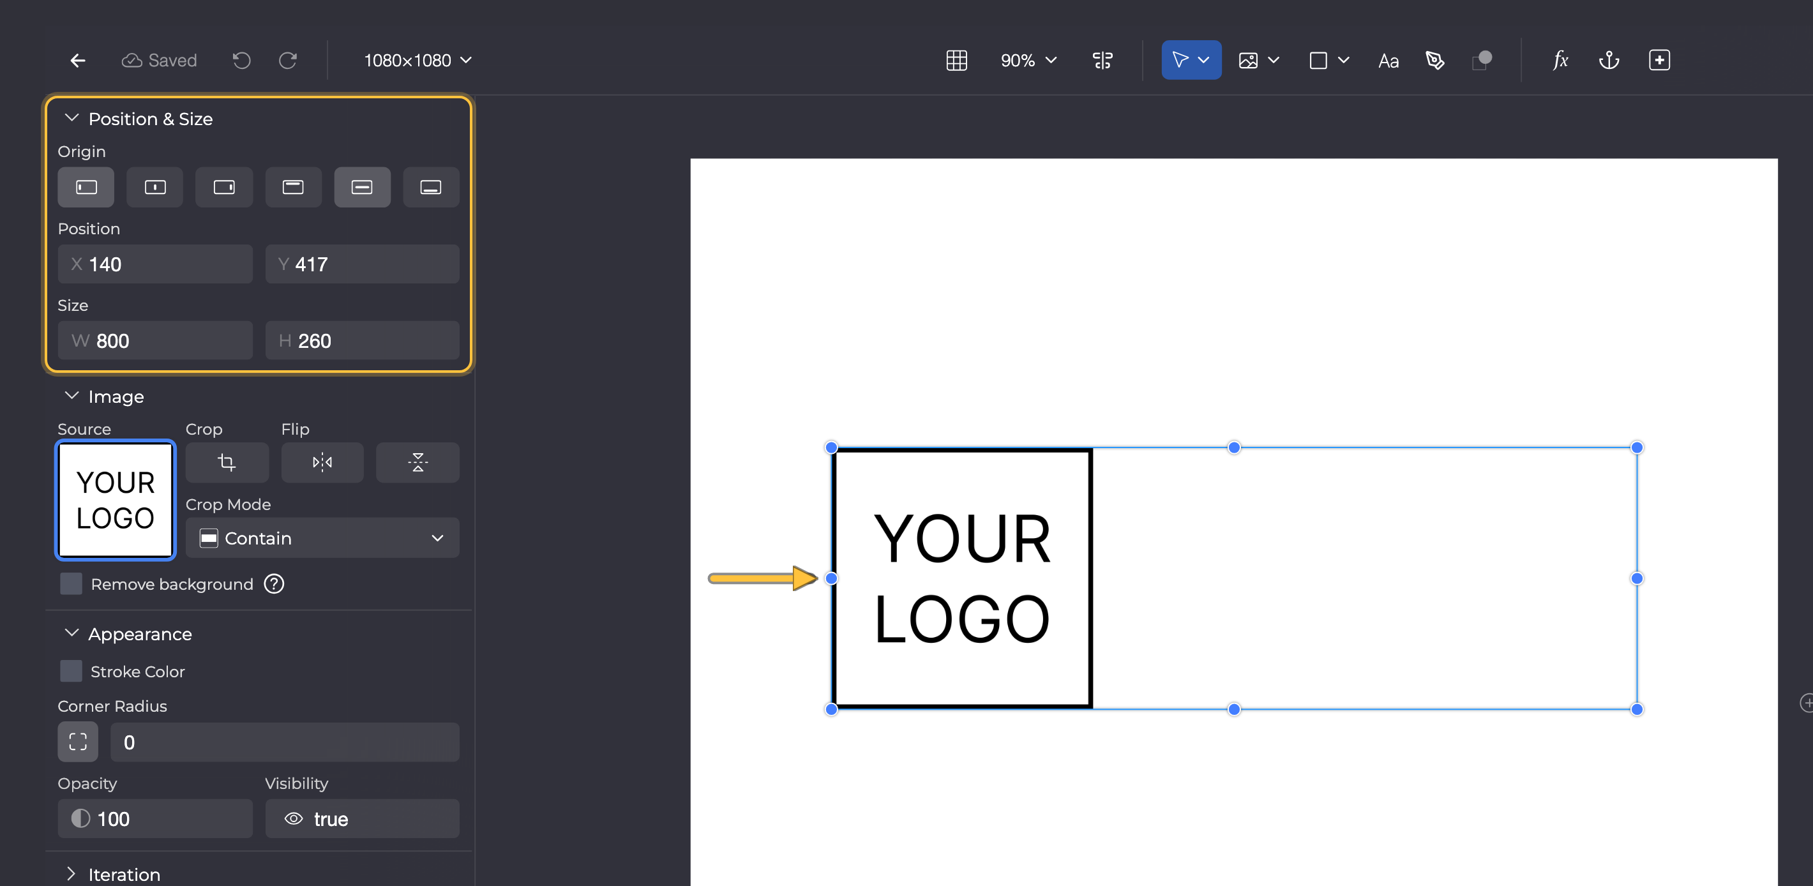Enable the Stroke Color checkbox
Viewport: 1813px width, 886px height.
click(71, 672)
